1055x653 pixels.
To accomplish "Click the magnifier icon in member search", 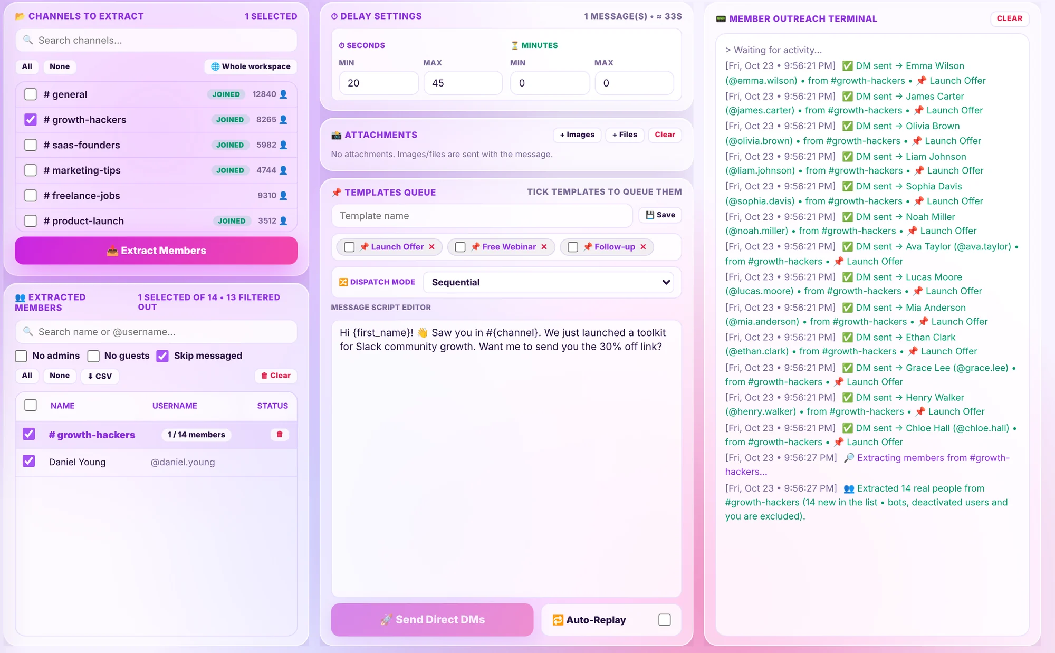I will (28, 331).
